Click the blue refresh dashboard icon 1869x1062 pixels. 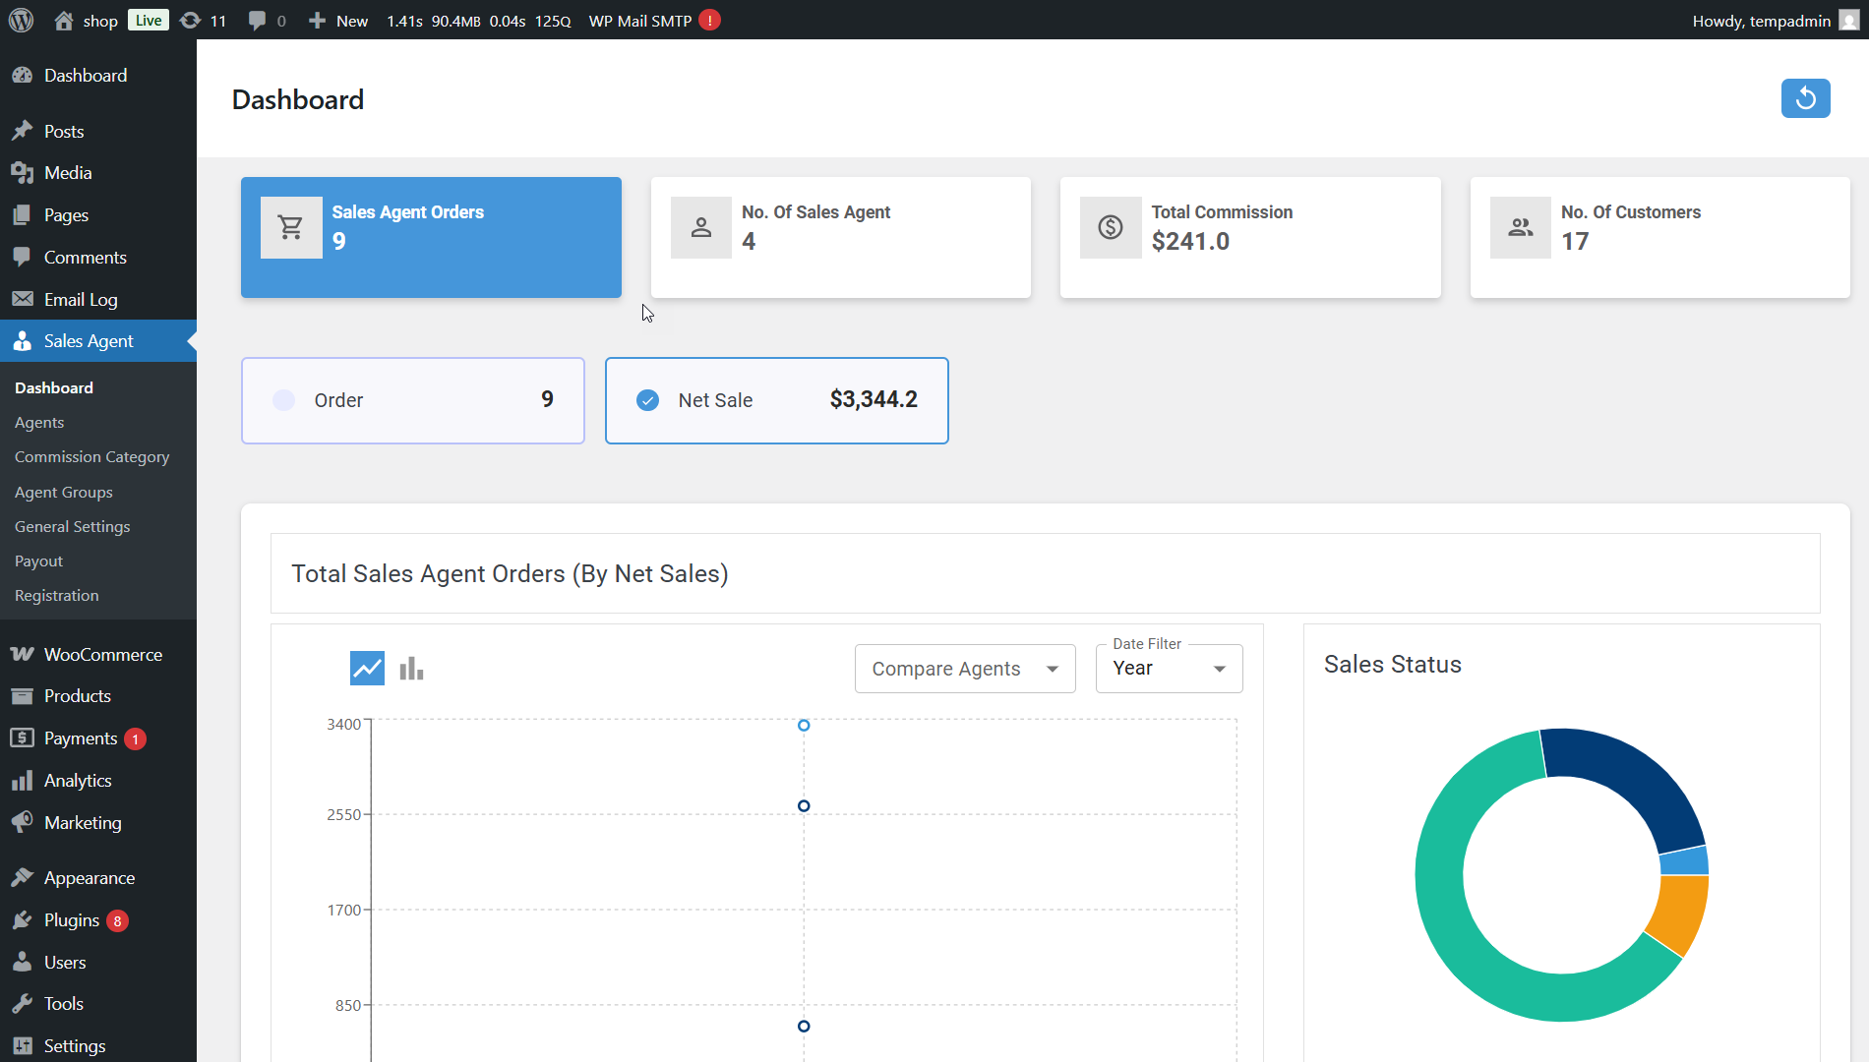tap(1805, 98)
